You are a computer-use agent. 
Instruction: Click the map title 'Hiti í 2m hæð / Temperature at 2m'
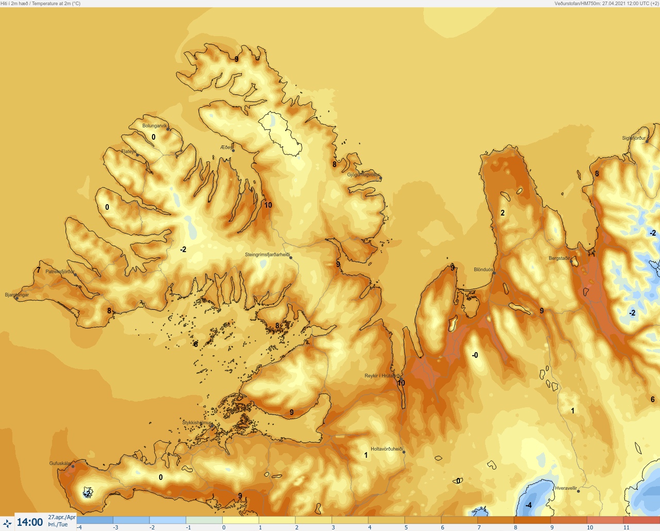tap(41, 4)
